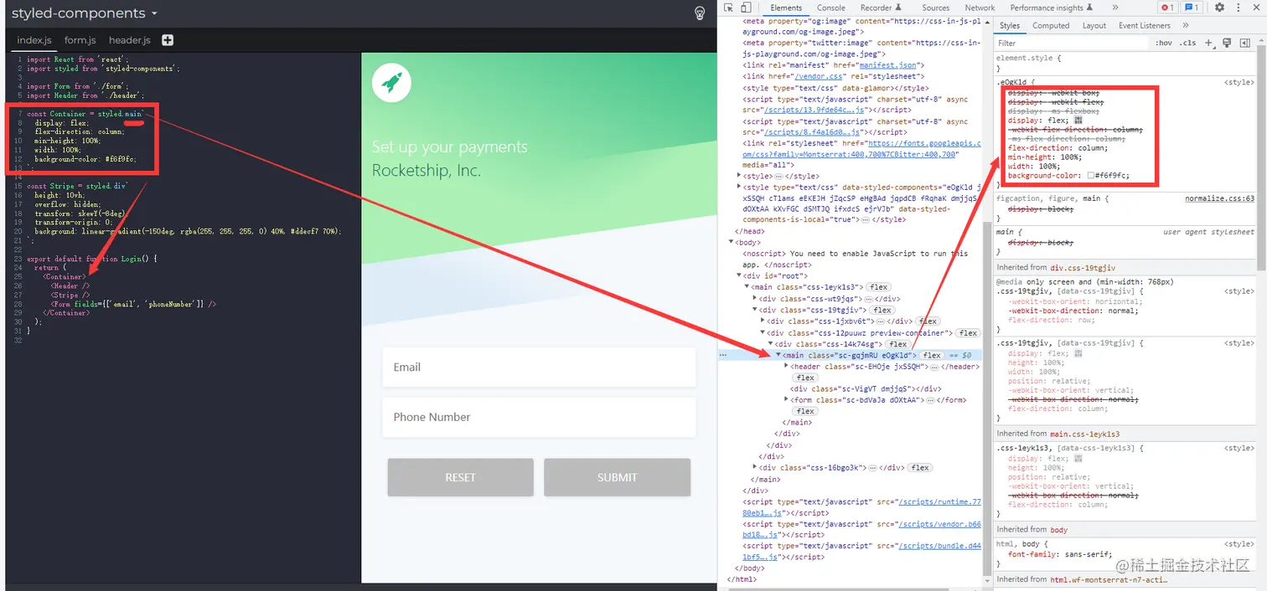This screenshot has height=591, width=1267.
Task: Switch to the index.js editor tab
Action: click(x=34, y=40)
